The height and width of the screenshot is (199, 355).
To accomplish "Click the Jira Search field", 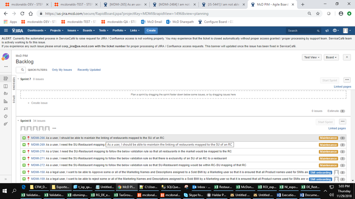I will coord(303,31).
